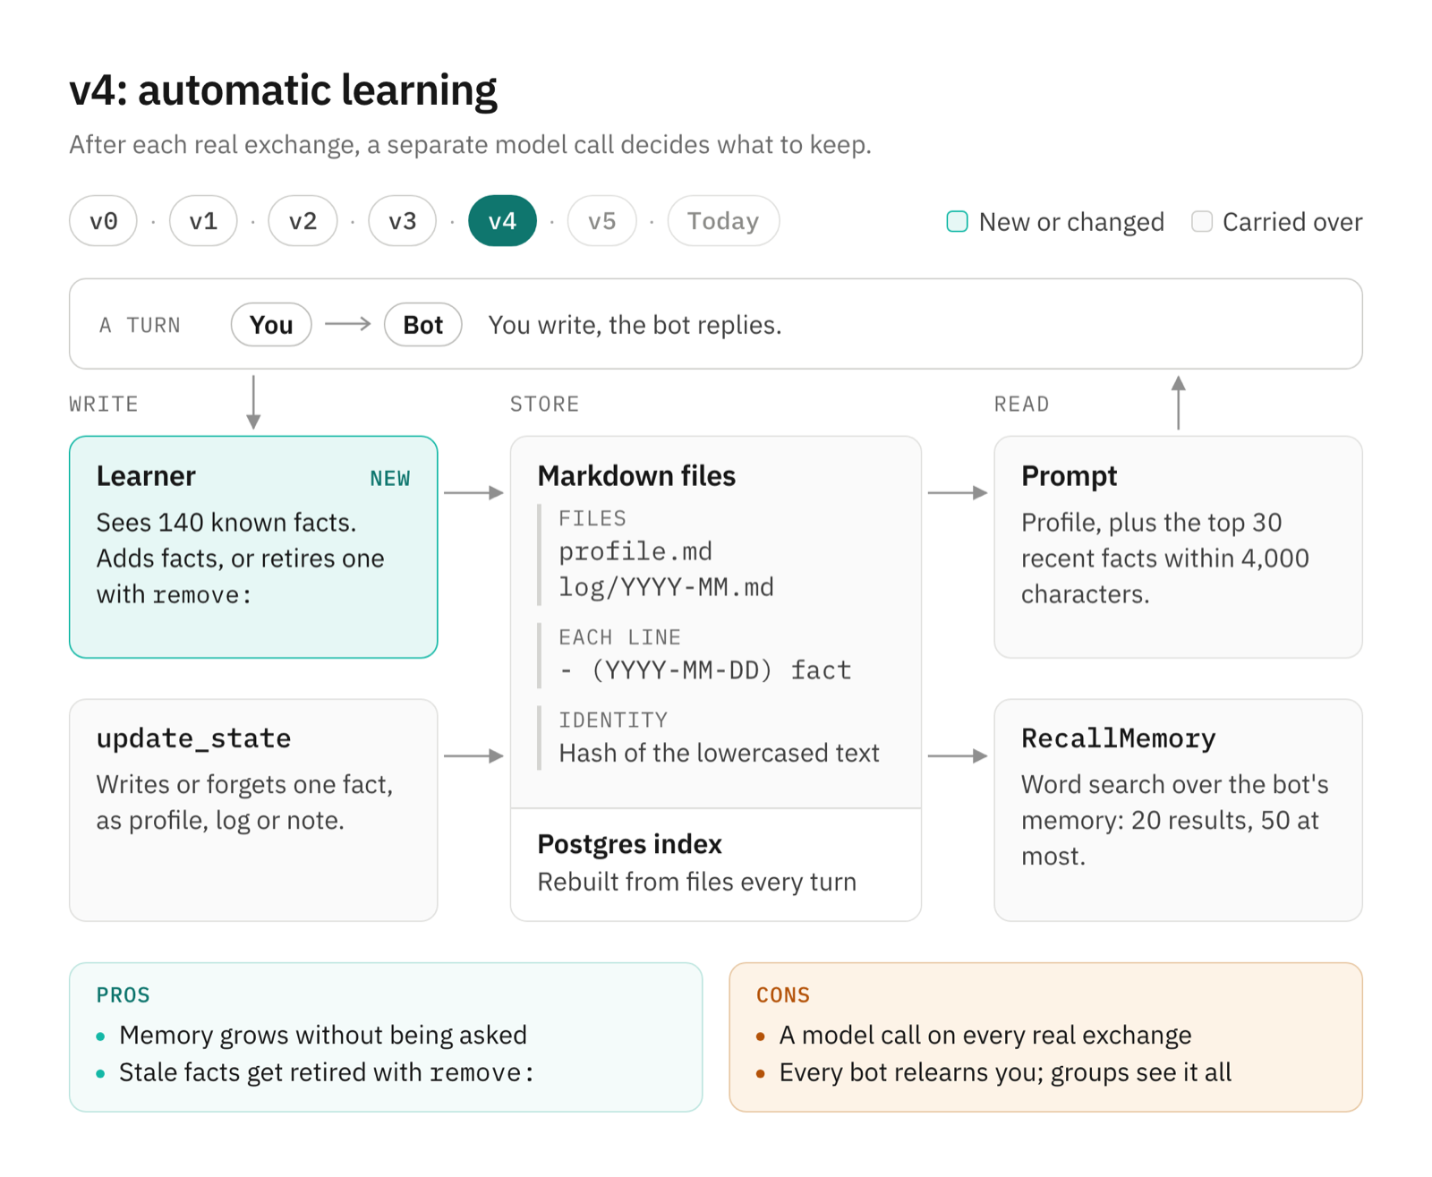The width and height of the screenshot is (1432, 1177).
Task: Open the Learner card marked NEW
Action: click(x=253, y=547)
